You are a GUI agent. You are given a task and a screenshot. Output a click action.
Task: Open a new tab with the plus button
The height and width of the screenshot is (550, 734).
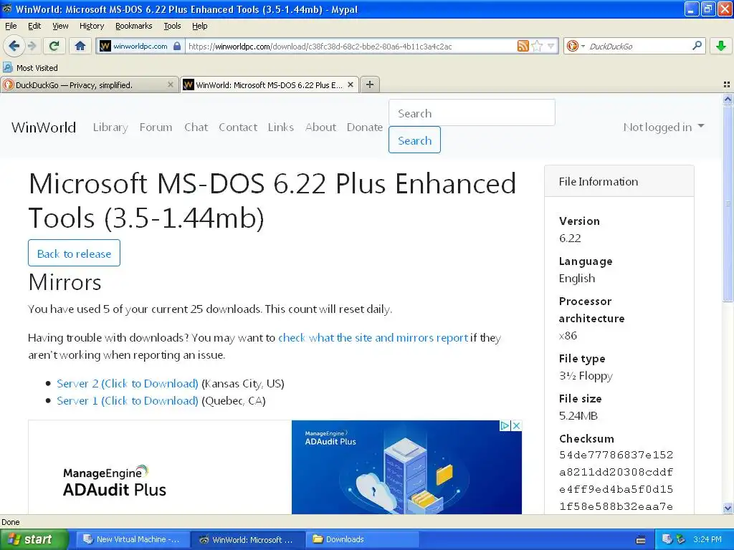click(x=370, y=85)
